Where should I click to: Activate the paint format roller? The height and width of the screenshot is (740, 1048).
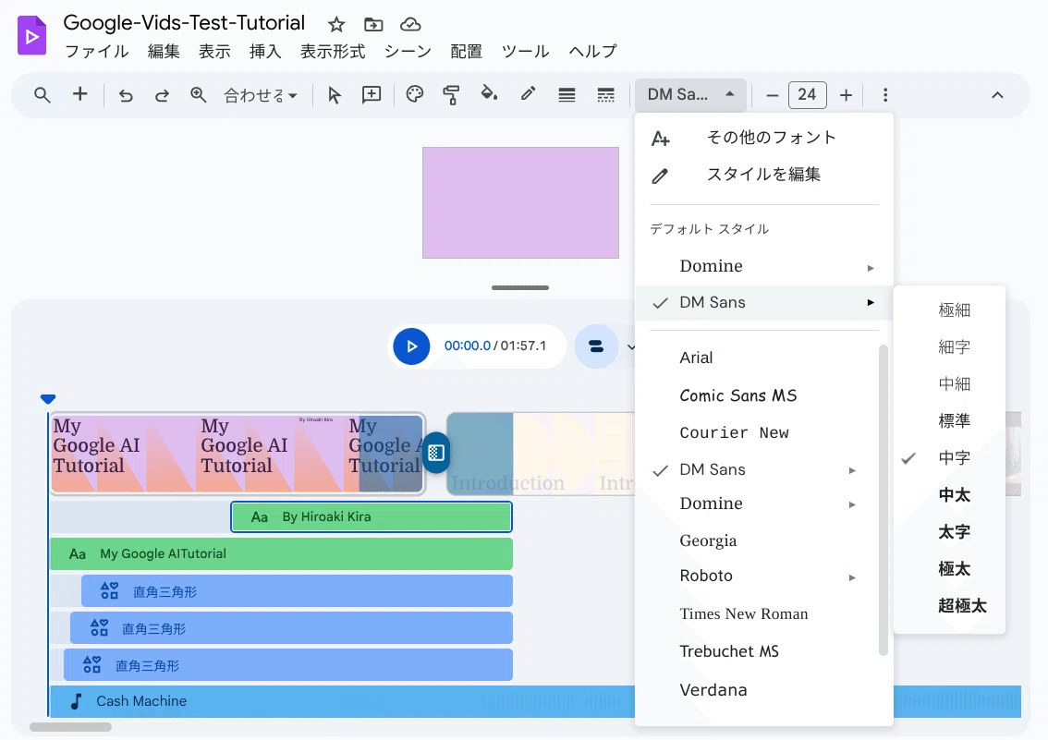click(x=452, y=95)
